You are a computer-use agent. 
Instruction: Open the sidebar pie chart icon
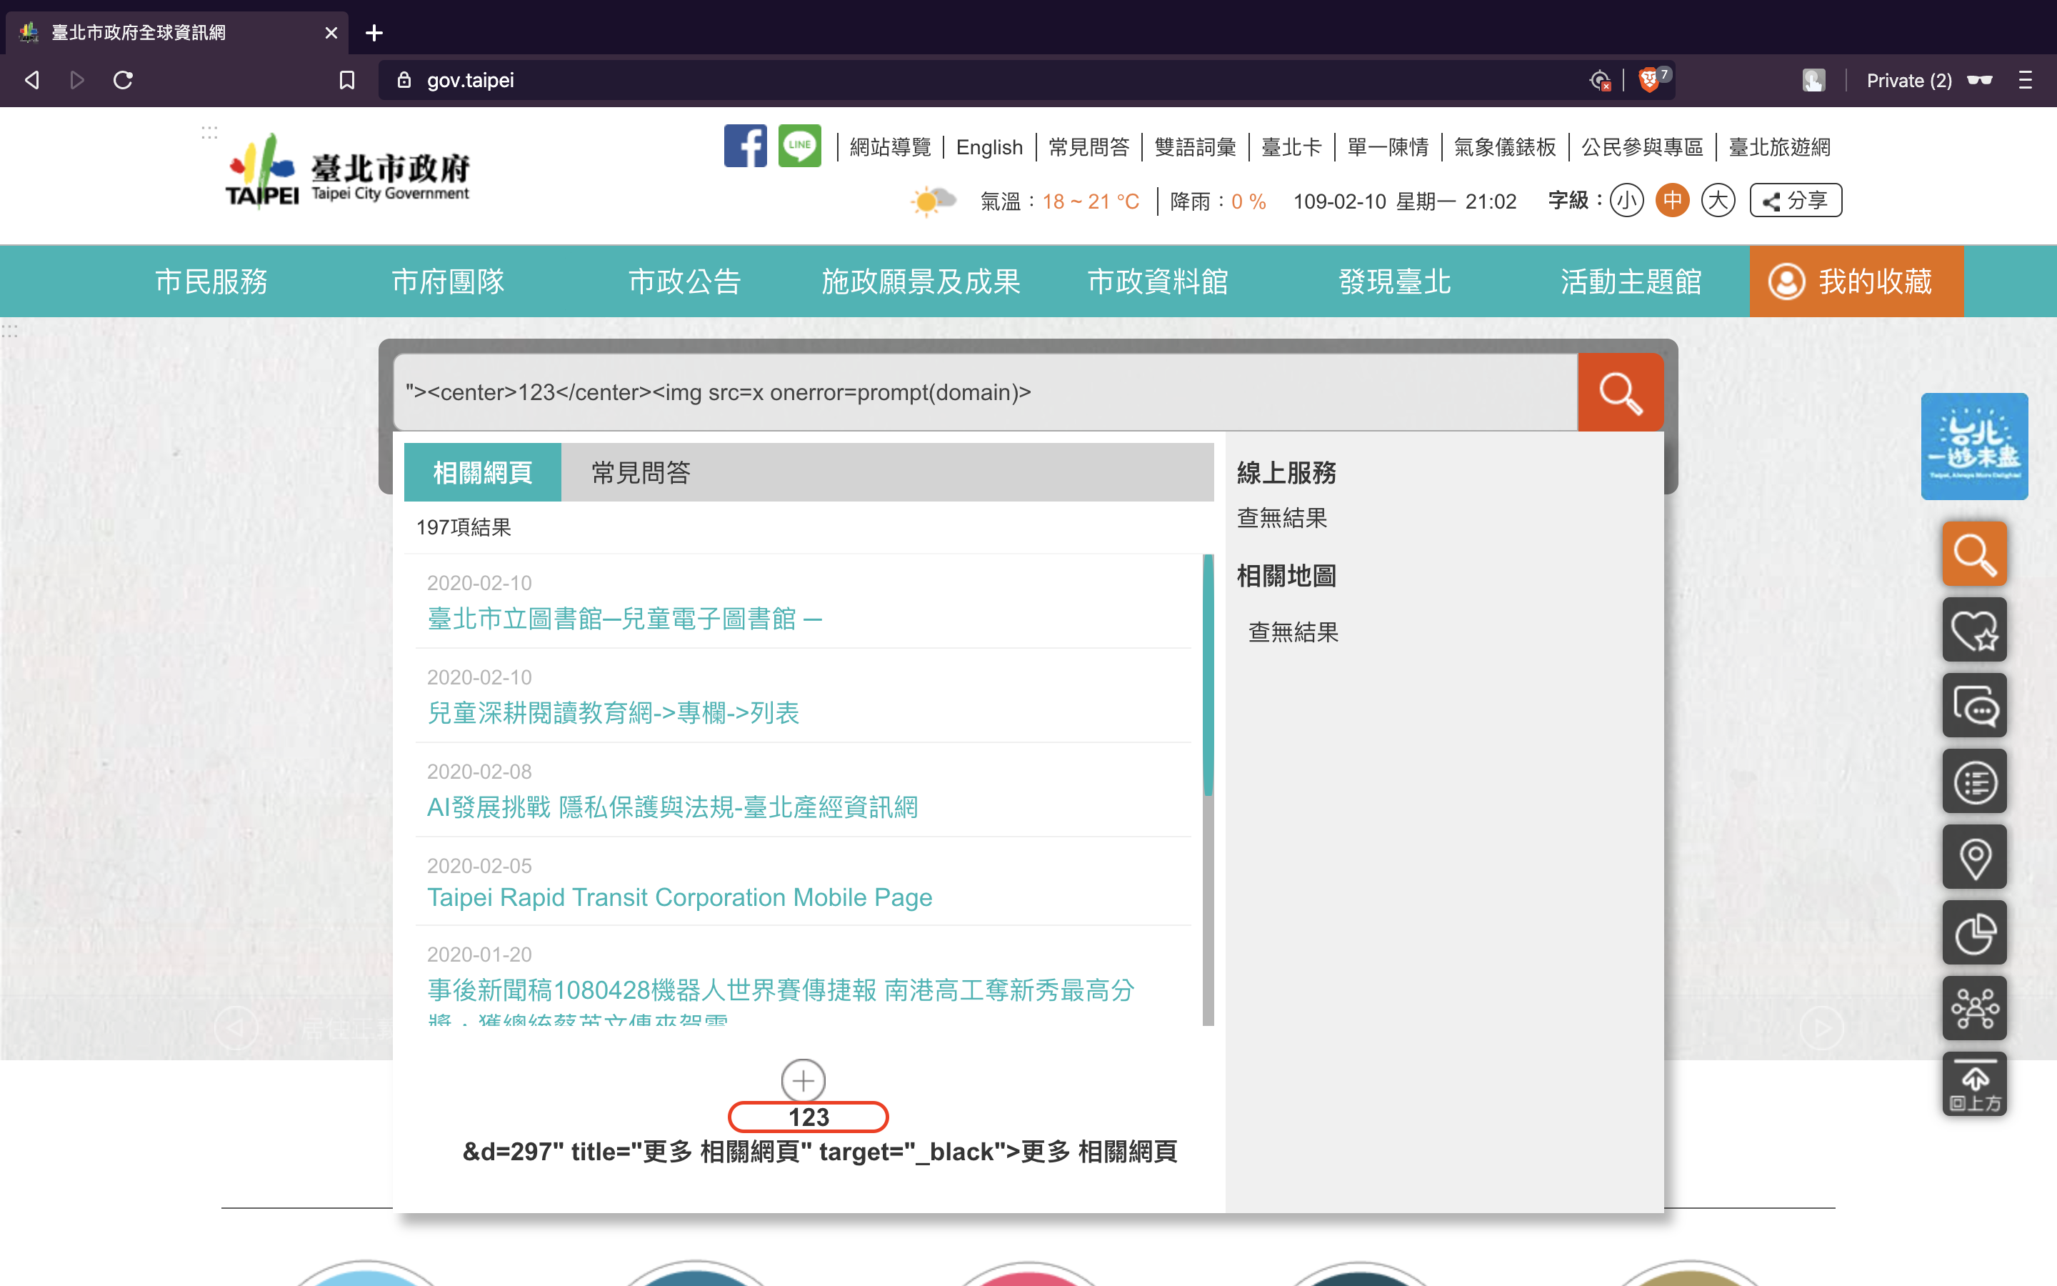1973,933
